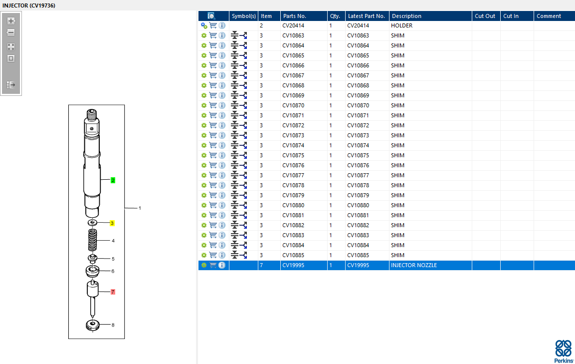
Task: Select green callout 2 on the diagram
Action: [x=113, y=180]
